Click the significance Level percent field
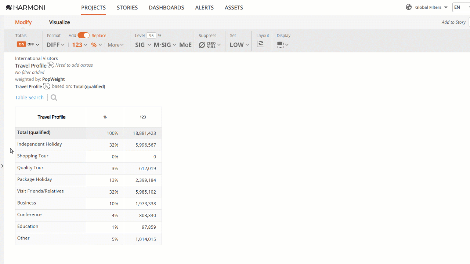The image size is (470, 264). tap(151, 36)
